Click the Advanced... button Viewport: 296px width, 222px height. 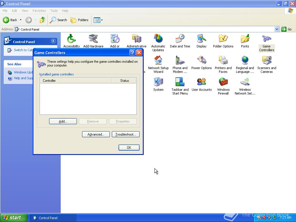click(x=96, y=134)
